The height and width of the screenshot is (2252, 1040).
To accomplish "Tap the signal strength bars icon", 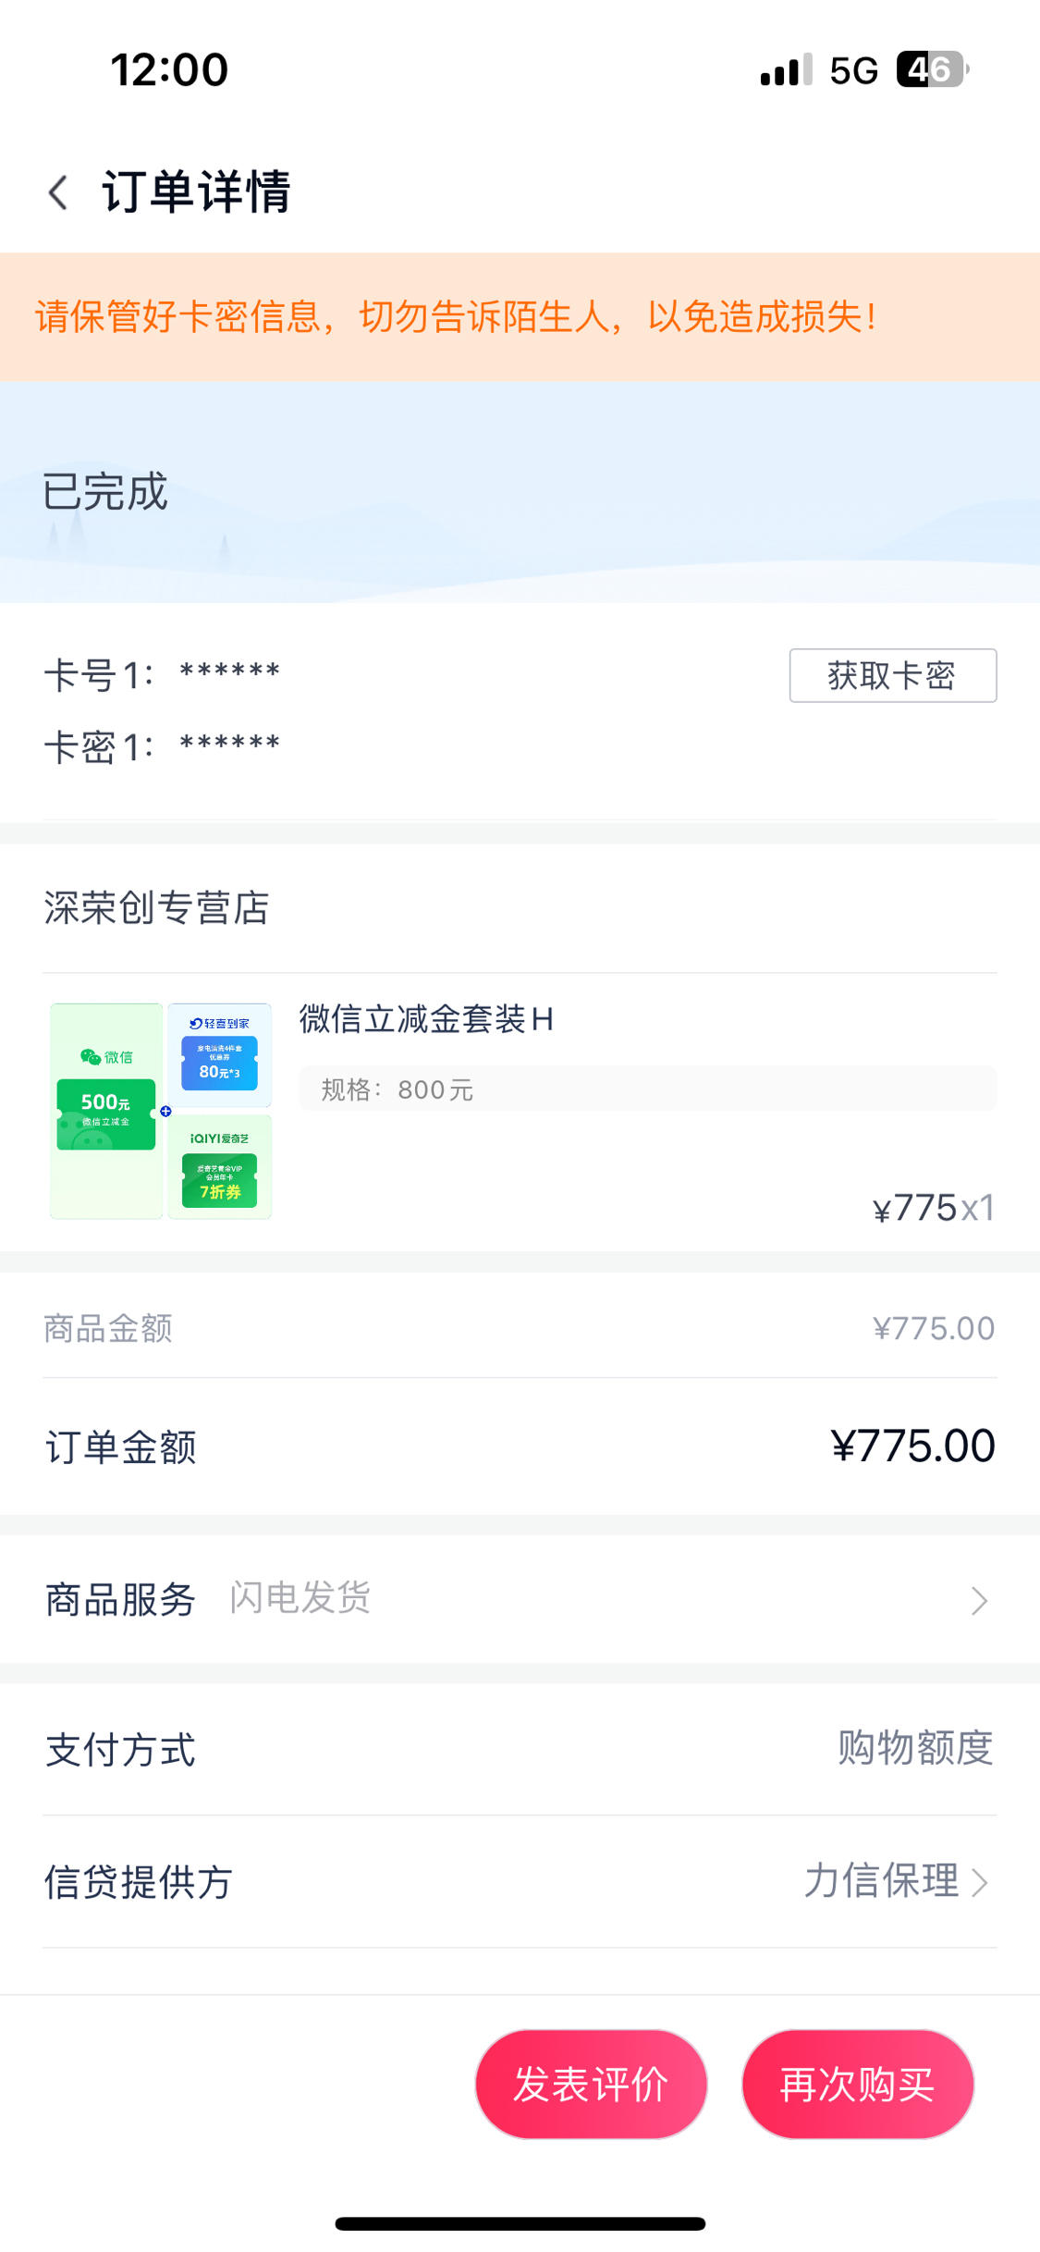I will pyautogui.click(x=786, y=69).
